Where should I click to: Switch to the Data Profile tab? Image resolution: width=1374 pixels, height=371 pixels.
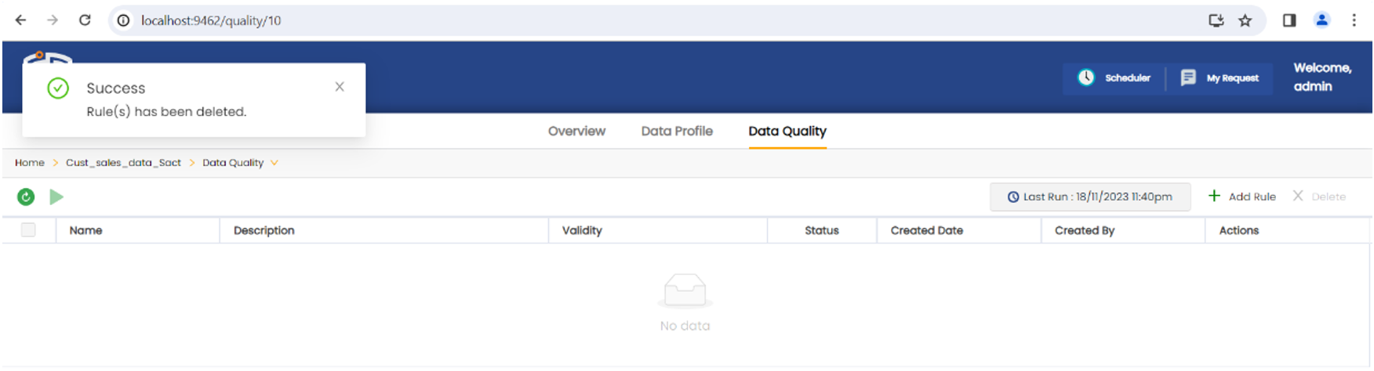coord(677,131)
